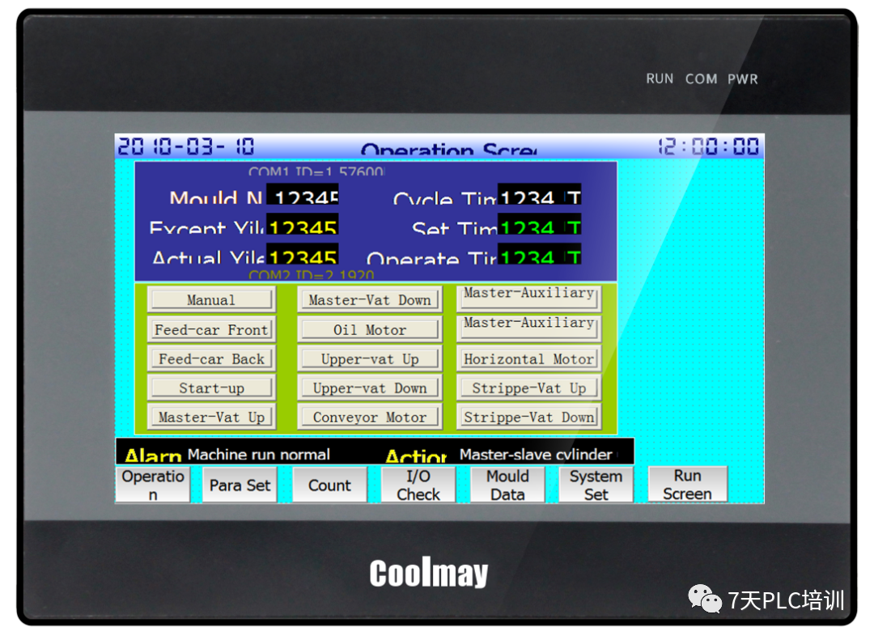Click the Coolmay brand logo
Screen dimensions: 874x640
click(x=429, y=573)
